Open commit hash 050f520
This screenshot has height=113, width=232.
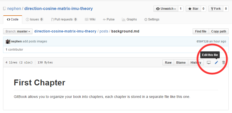coord(202,41)
